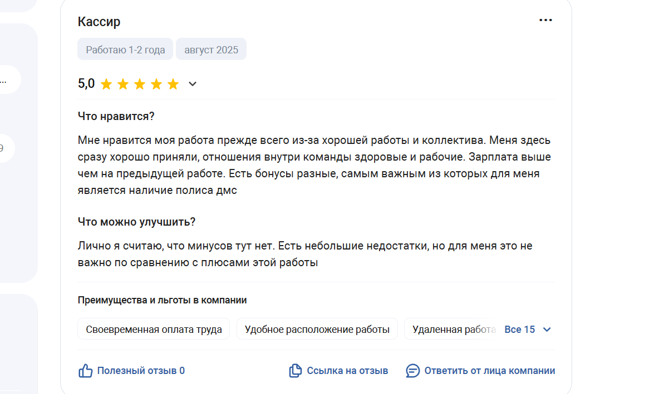Click Ответить от лица компании
Image resolution: width=664 pixels, height=394 pixels.
[x=490, y=371]
